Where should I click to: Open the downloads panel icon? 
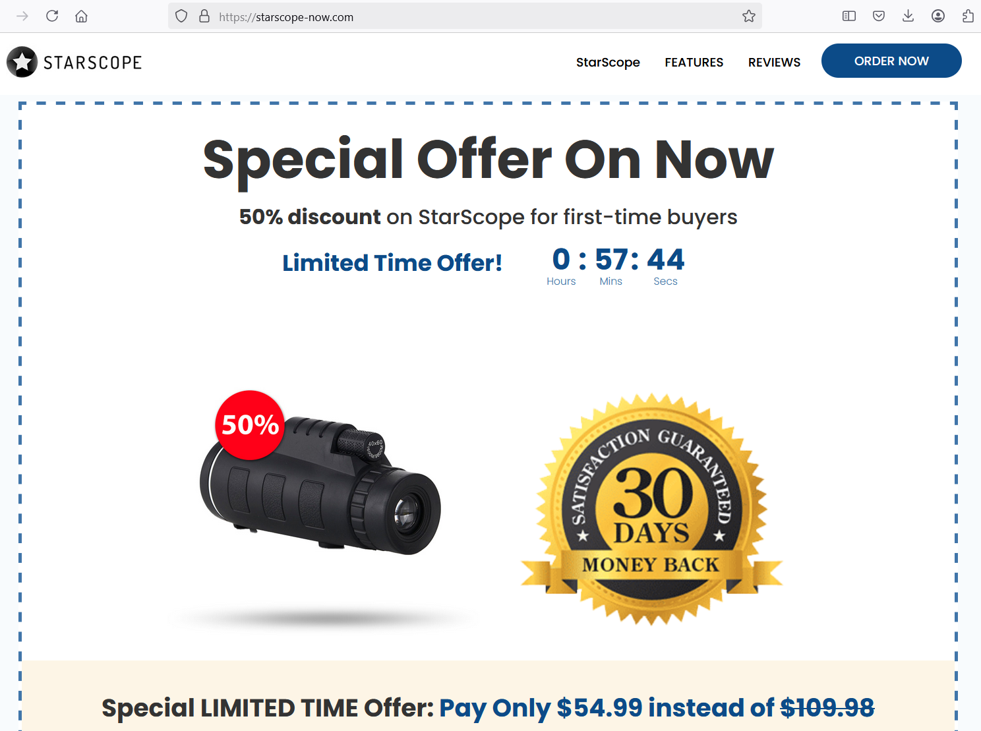pos(908,16)
